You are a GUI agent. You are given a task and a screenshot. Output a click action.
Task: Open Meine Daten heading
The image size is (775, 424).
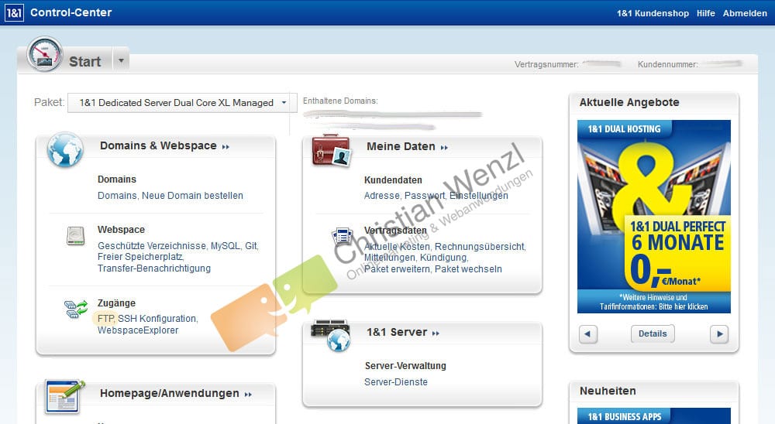point(401,146)
